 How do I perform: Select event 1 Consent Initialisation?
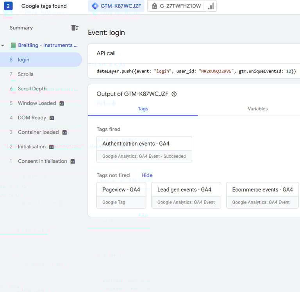coord(41,161)
